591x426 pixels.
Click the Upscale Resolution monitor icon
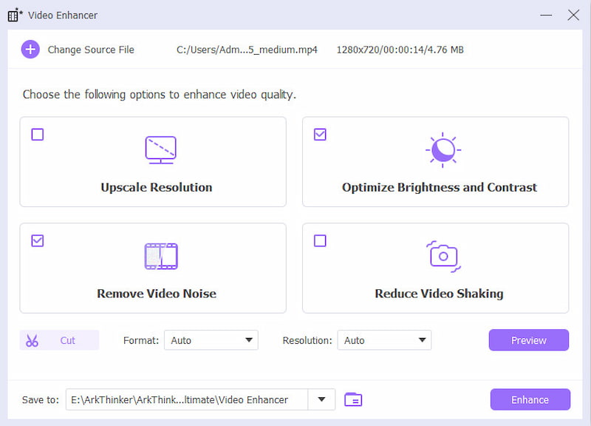pyautogui.click(x=160, y=150)
